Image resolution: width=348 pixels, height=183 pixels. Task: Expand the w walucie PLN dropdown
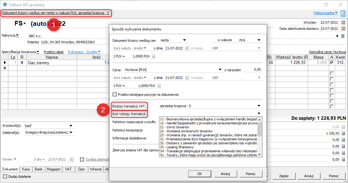tap(259, 40)
